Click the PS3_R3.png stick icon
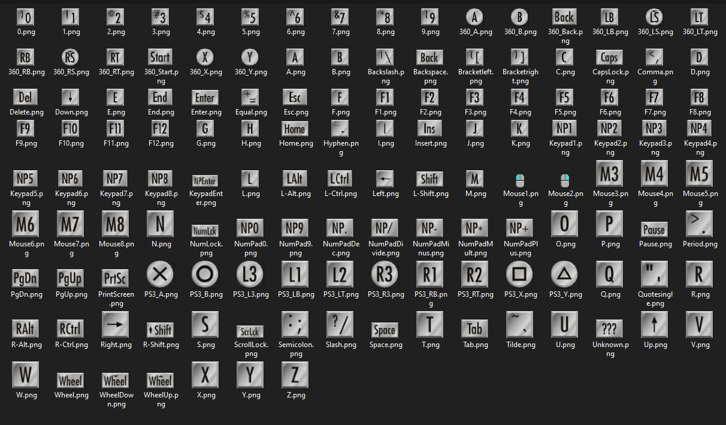The image size is (726, 425). (x=385, y=274)
